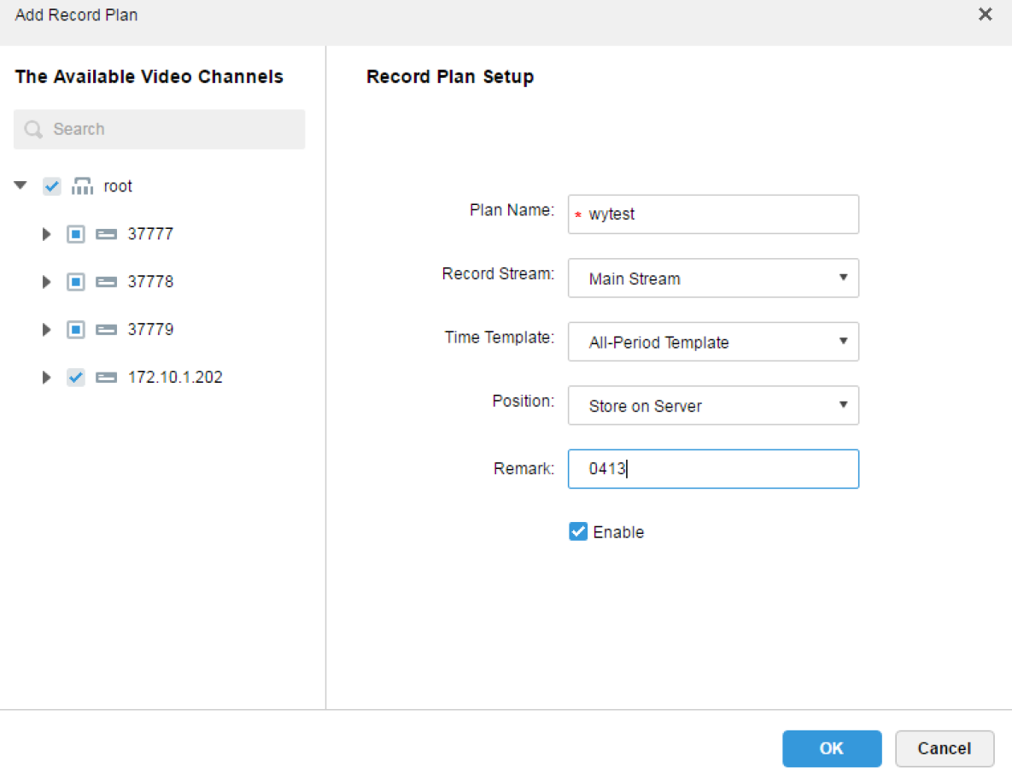The height and width of the screenshot is (774, 1012).
Task: Toggle the root checkbox
Action: pyautogui.click(x=52, y=186)
